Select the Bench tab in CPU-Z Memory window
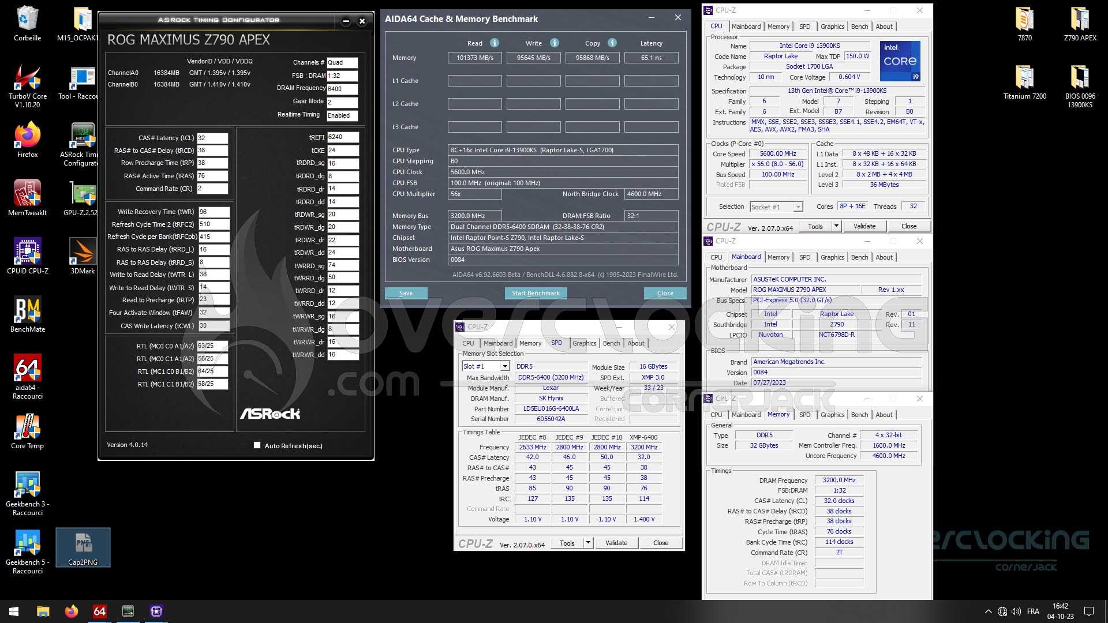 [859, 415]
